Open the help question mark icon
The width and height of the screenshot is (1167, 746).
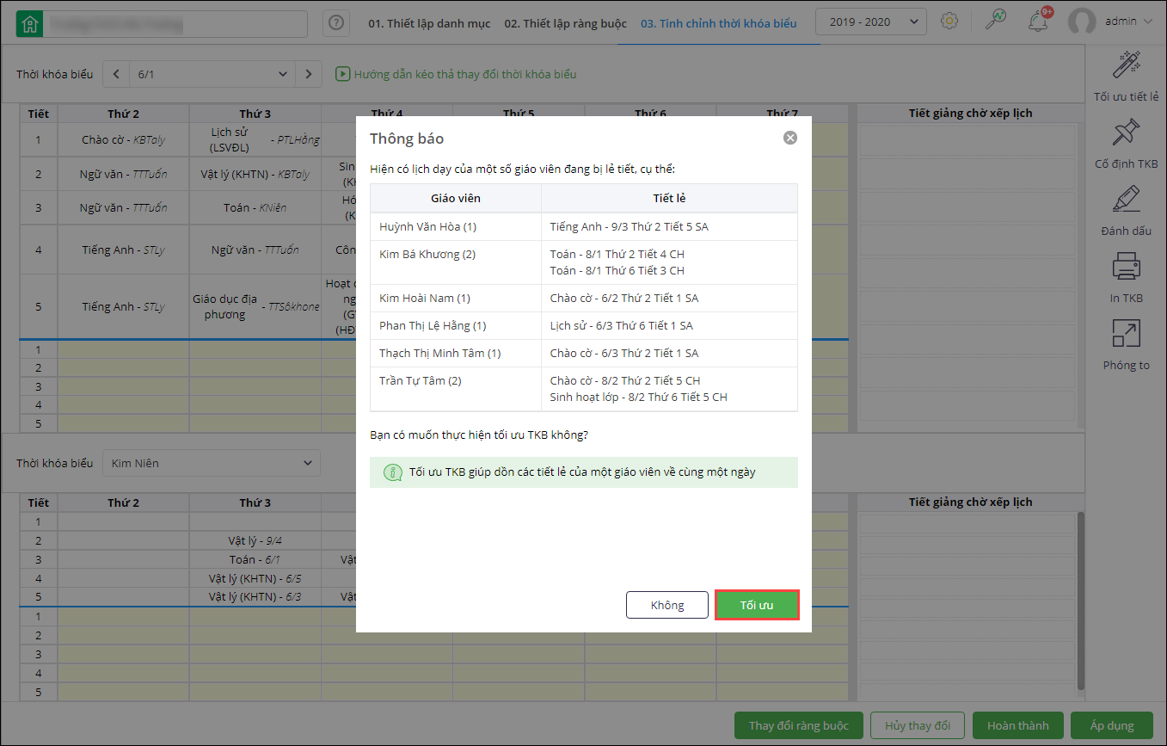point(336,23)
